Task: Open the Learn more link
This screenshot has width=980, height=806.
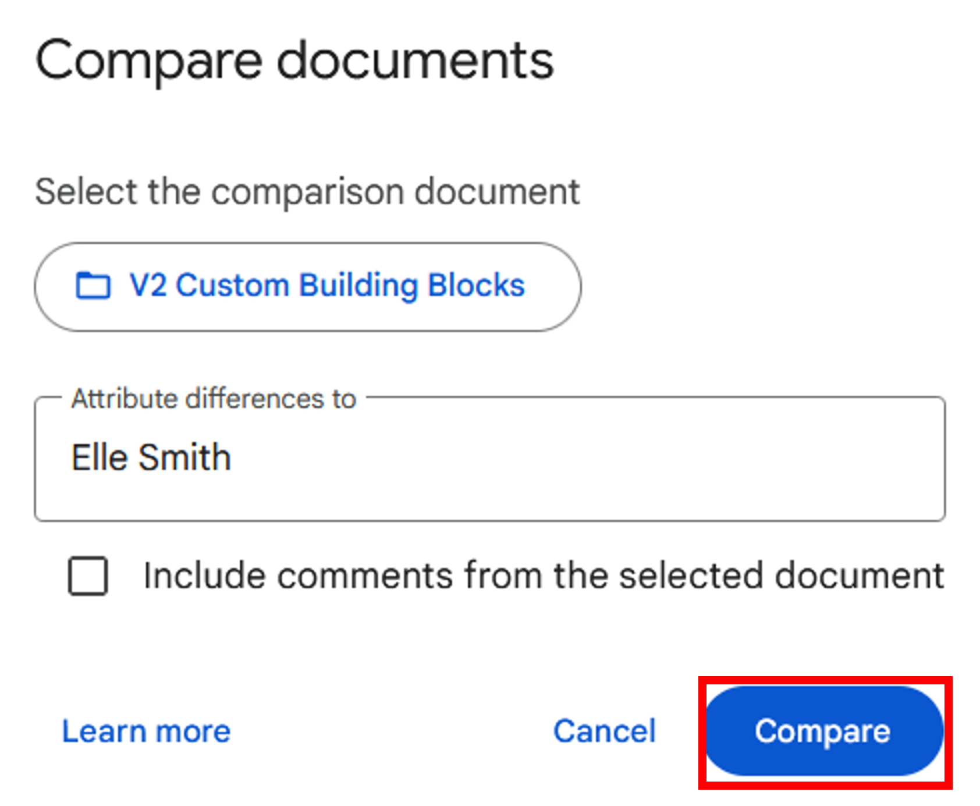Action: point(146,731)
